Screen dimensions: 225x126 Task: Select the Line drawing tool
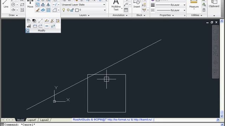tap(6, 4)
